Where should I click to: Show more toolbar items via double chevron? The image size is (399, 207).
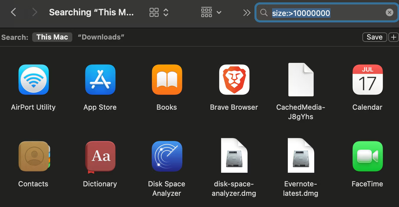point(246,12)
